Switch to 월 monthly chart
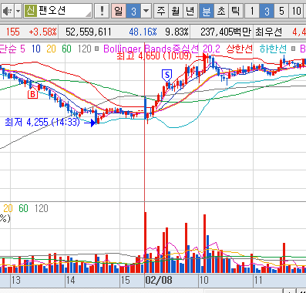Viewport: 306px width, 293px height. [176, 11]
